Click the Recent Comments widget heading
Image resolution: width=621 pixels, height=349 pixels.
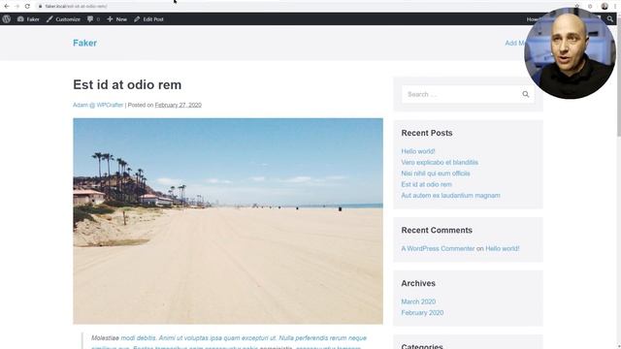tap(437, 231)
